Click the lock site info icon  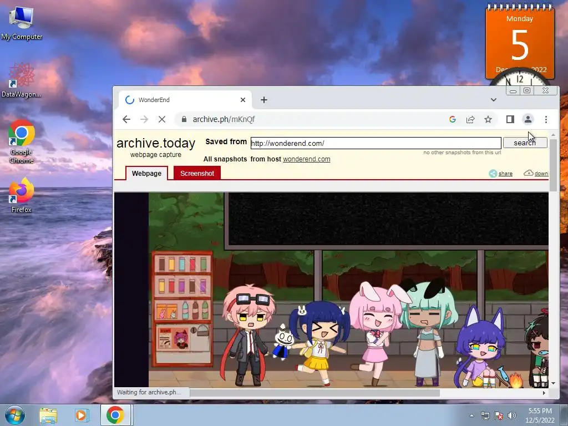[184, 119]
